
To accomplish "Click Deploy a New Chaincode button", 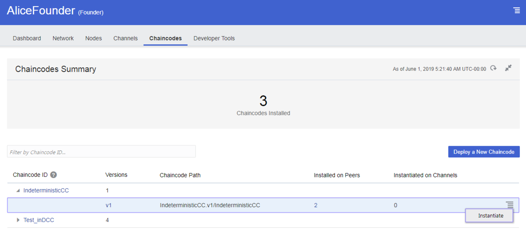I will click(483, 152).
